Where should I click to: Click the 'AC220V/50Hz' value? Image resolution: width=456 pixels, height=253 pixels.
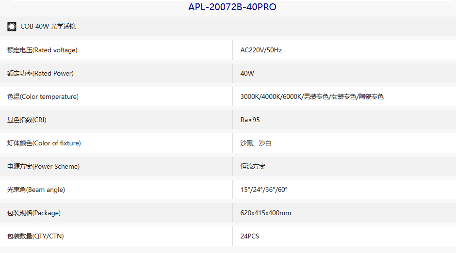(x=261, y=50)
